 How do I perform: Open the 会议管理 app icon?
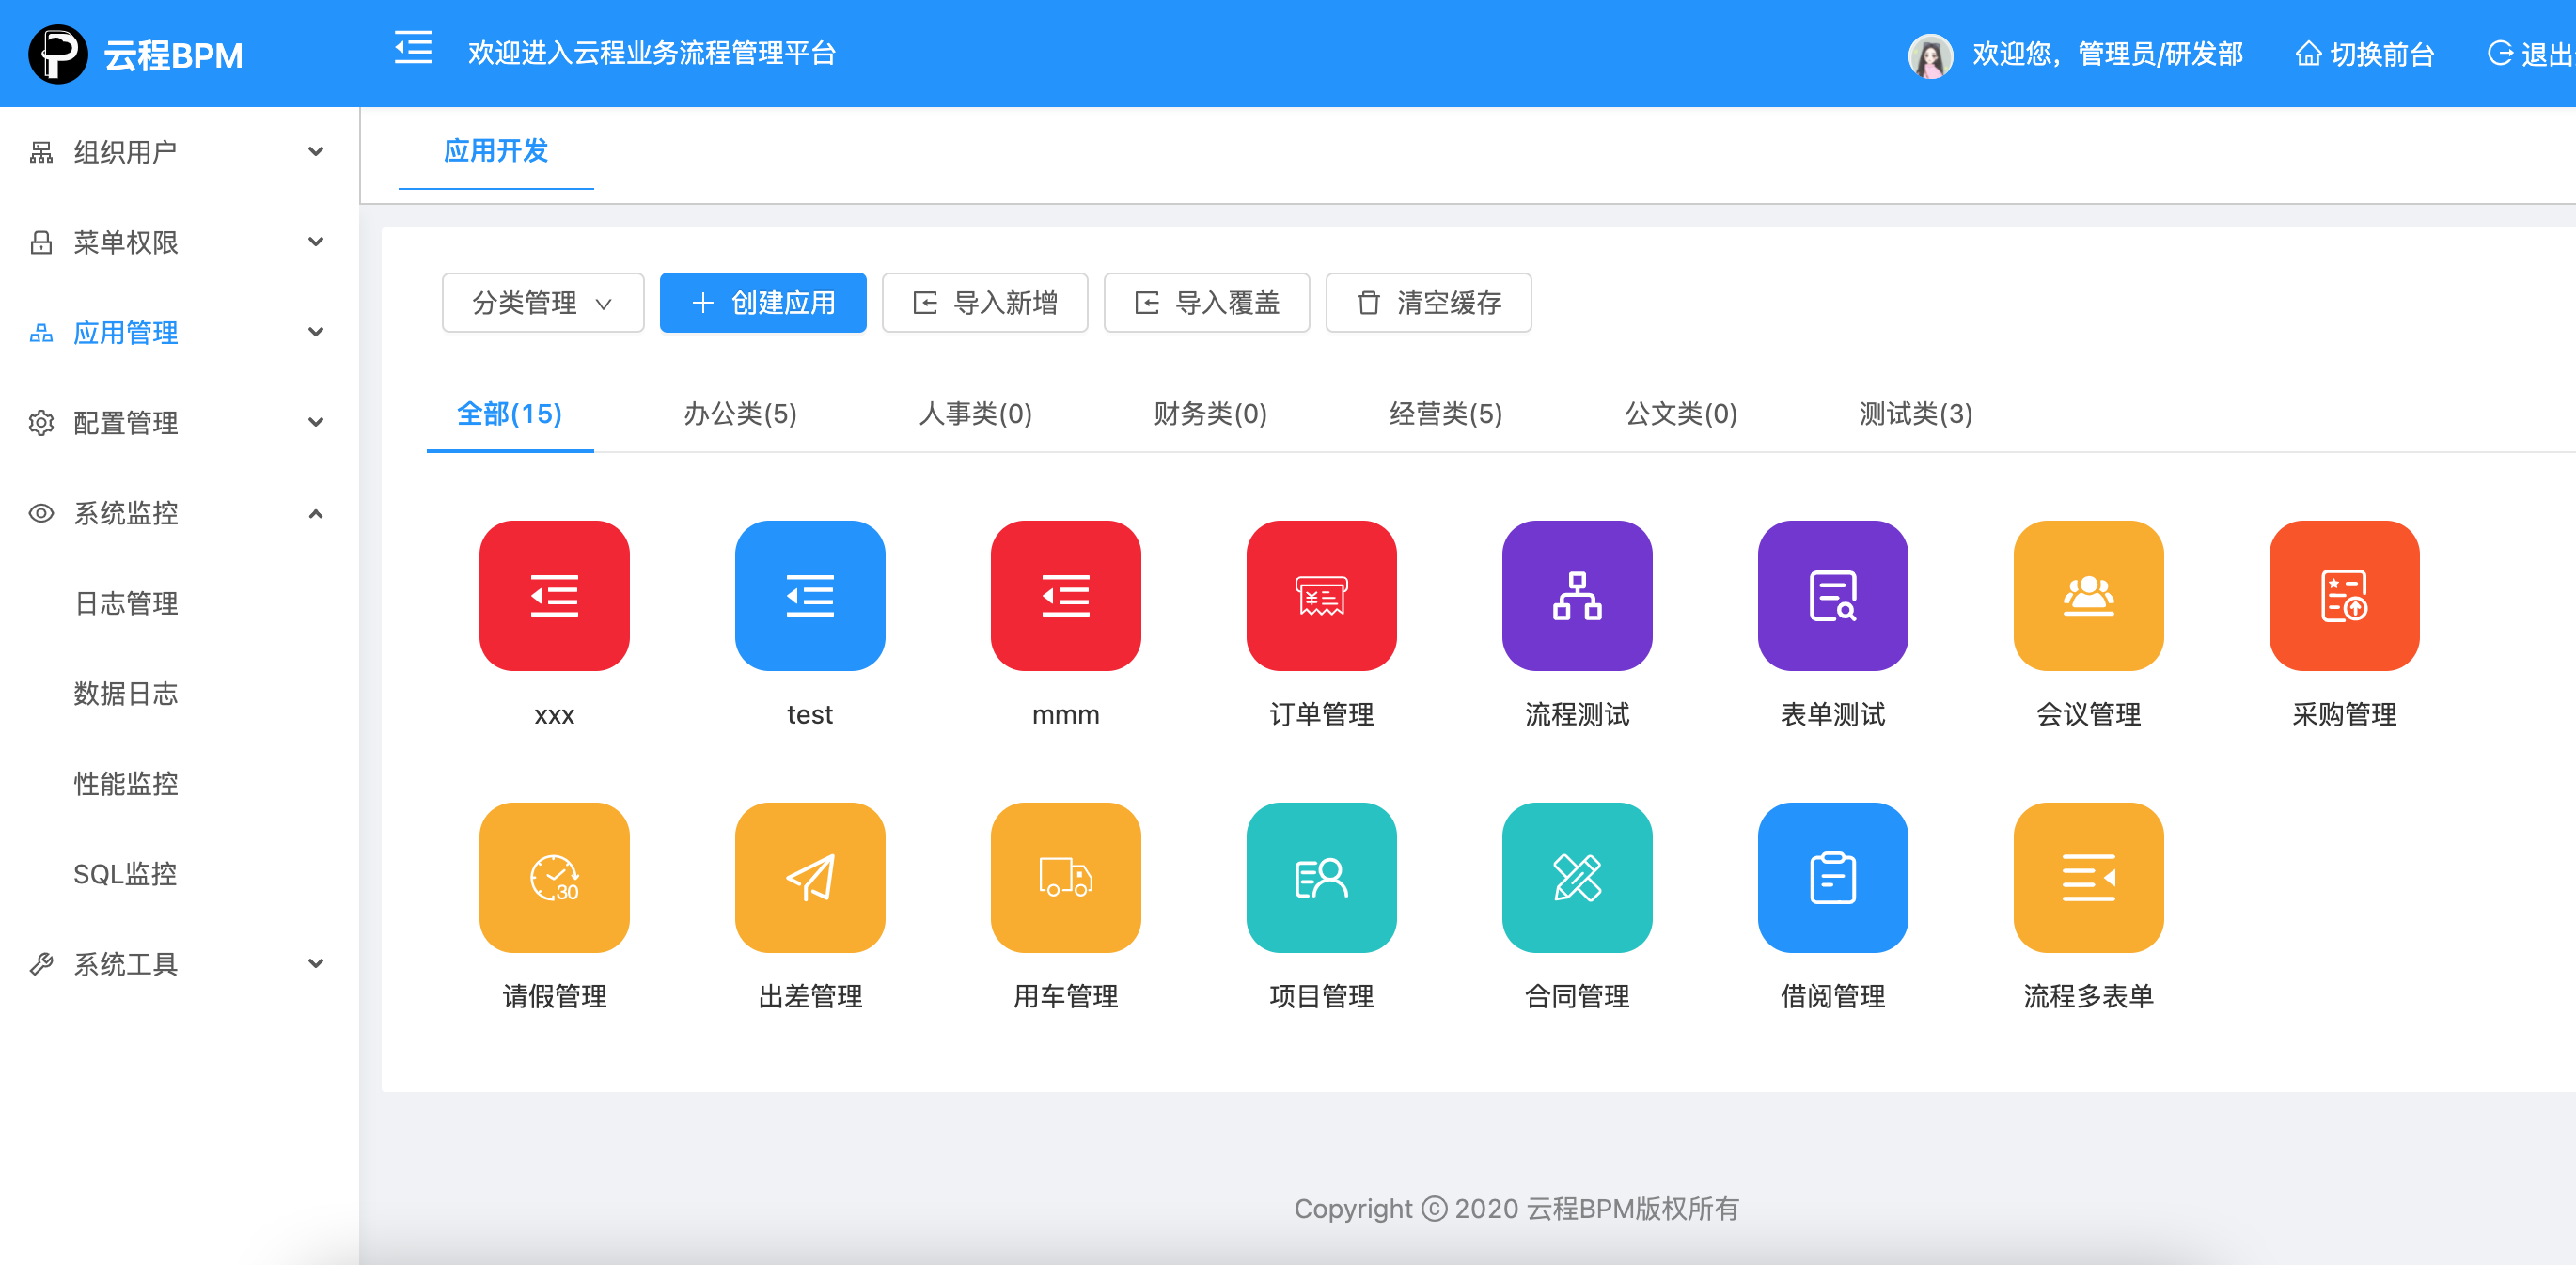click(x=2088, y=596)
